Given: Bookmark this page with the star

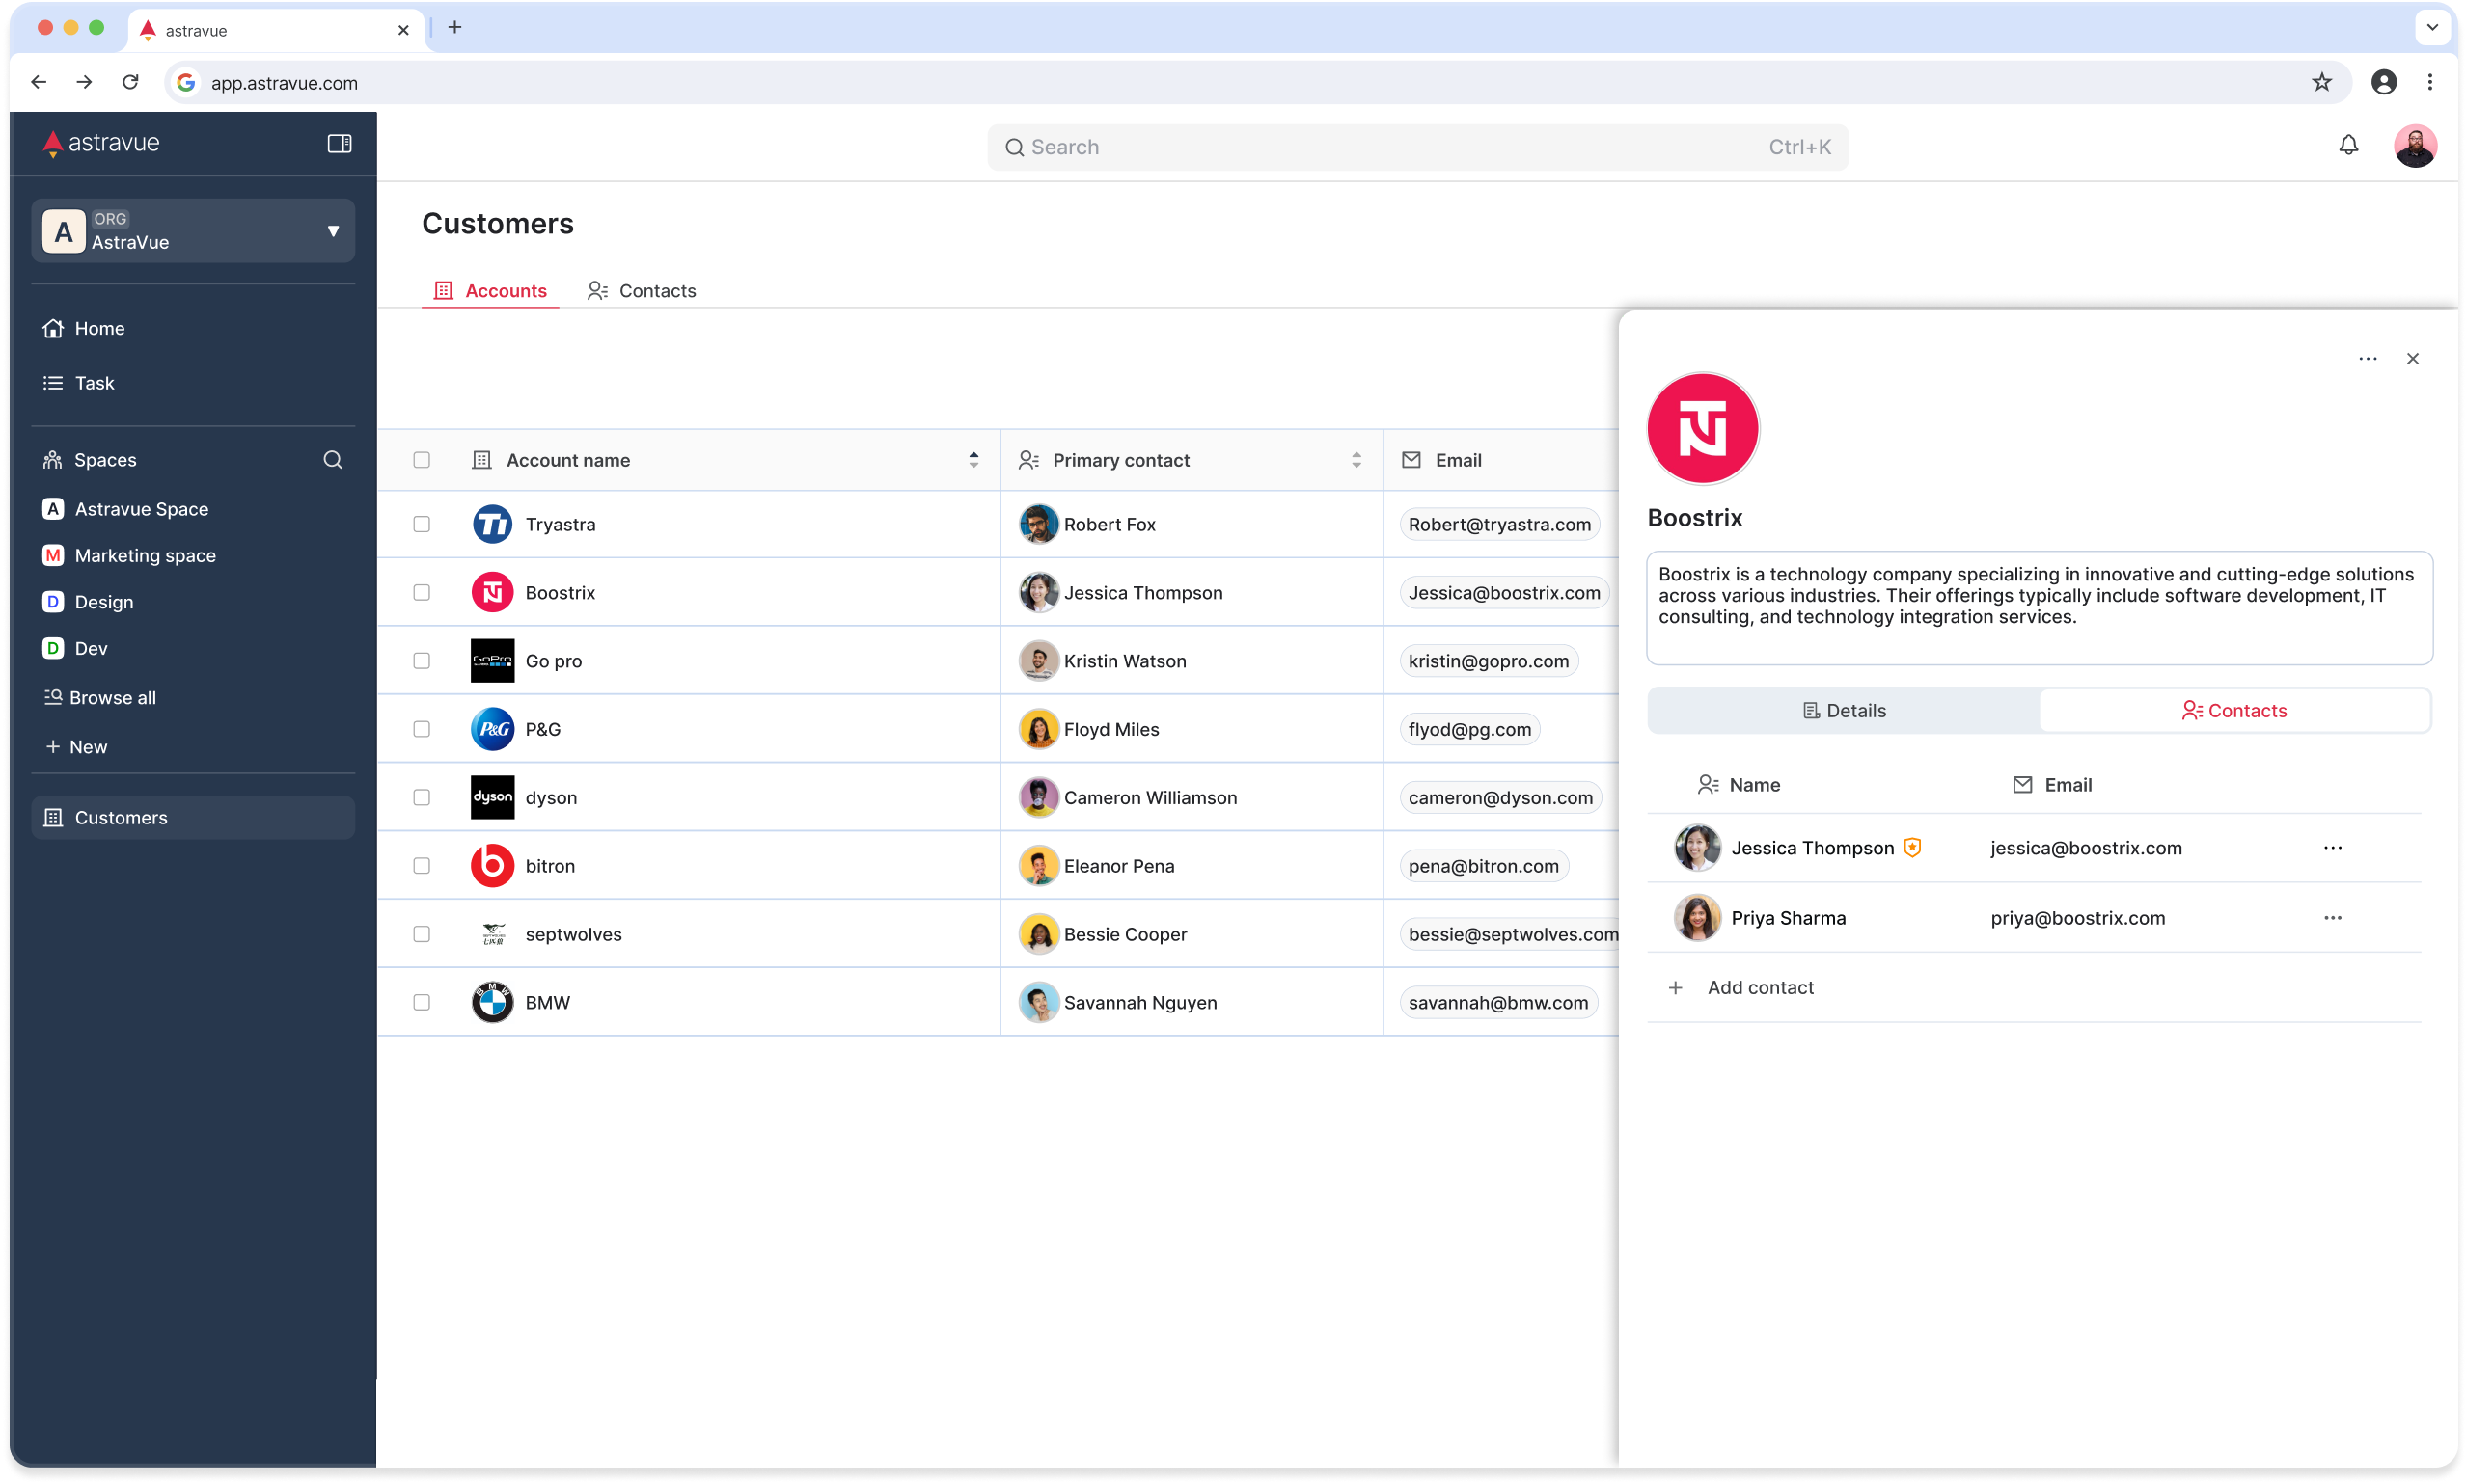Looking at the screenshot, I should (2321, 83).
